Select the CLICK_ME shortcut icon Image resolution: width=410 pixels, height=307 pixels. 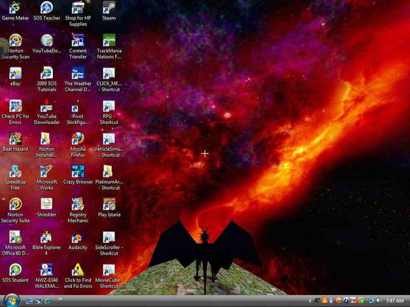click(x=109, y=80)
